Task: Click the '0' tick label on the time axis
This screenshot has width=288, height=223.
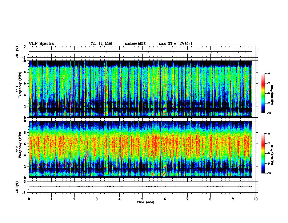Action: click(x=29, y=199)
